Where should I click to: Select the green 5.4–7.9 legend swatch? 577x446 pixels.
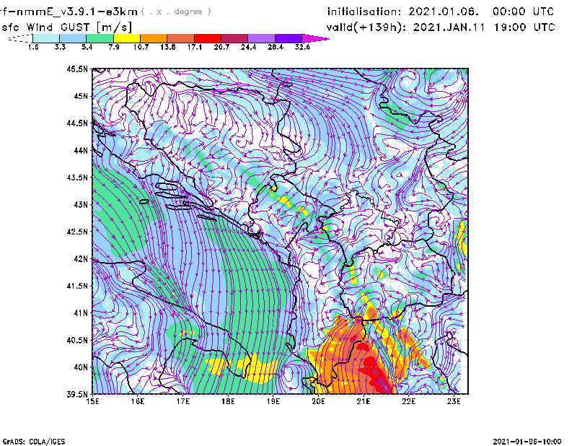[x=100, y=38]
